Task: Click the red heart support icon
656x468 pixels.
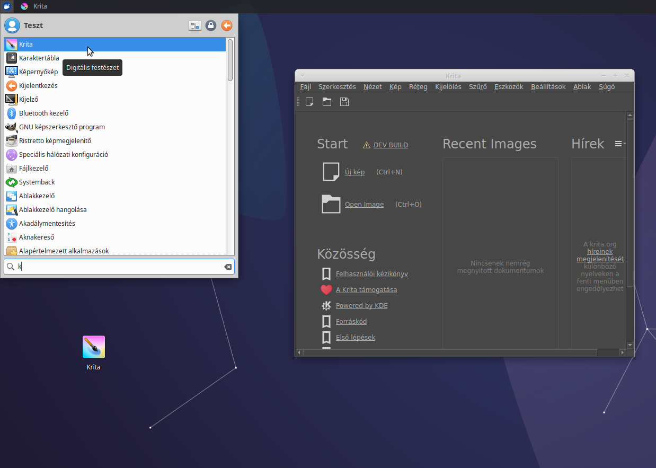Action: [326, 290]
